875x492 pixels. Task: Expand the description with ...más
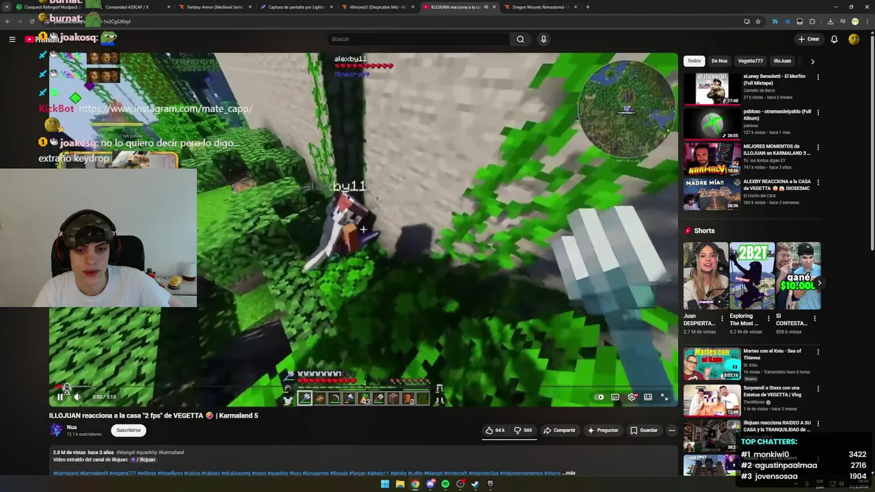569,473
